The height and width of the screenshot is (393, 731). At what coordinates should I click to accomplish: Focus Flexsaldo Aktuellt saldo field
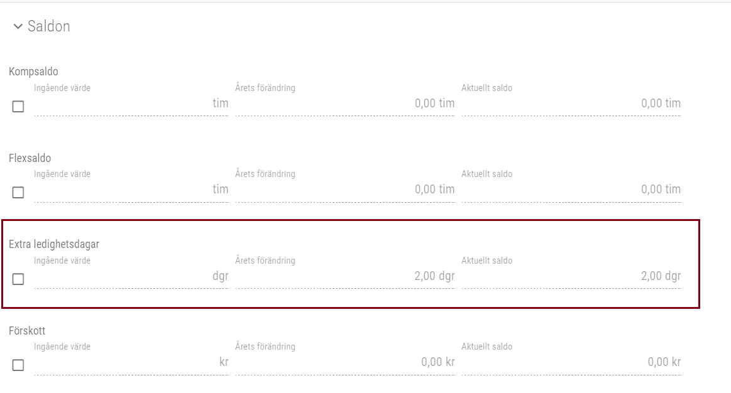click(571, 190)
